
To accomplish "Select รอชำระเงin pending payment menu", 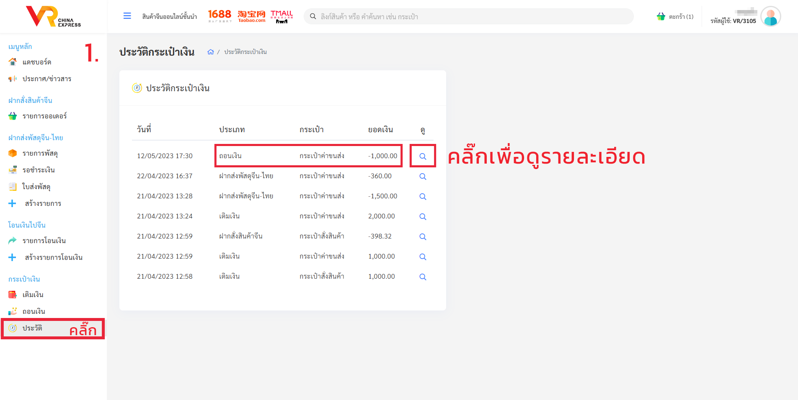I will click(x=39, y=170).
